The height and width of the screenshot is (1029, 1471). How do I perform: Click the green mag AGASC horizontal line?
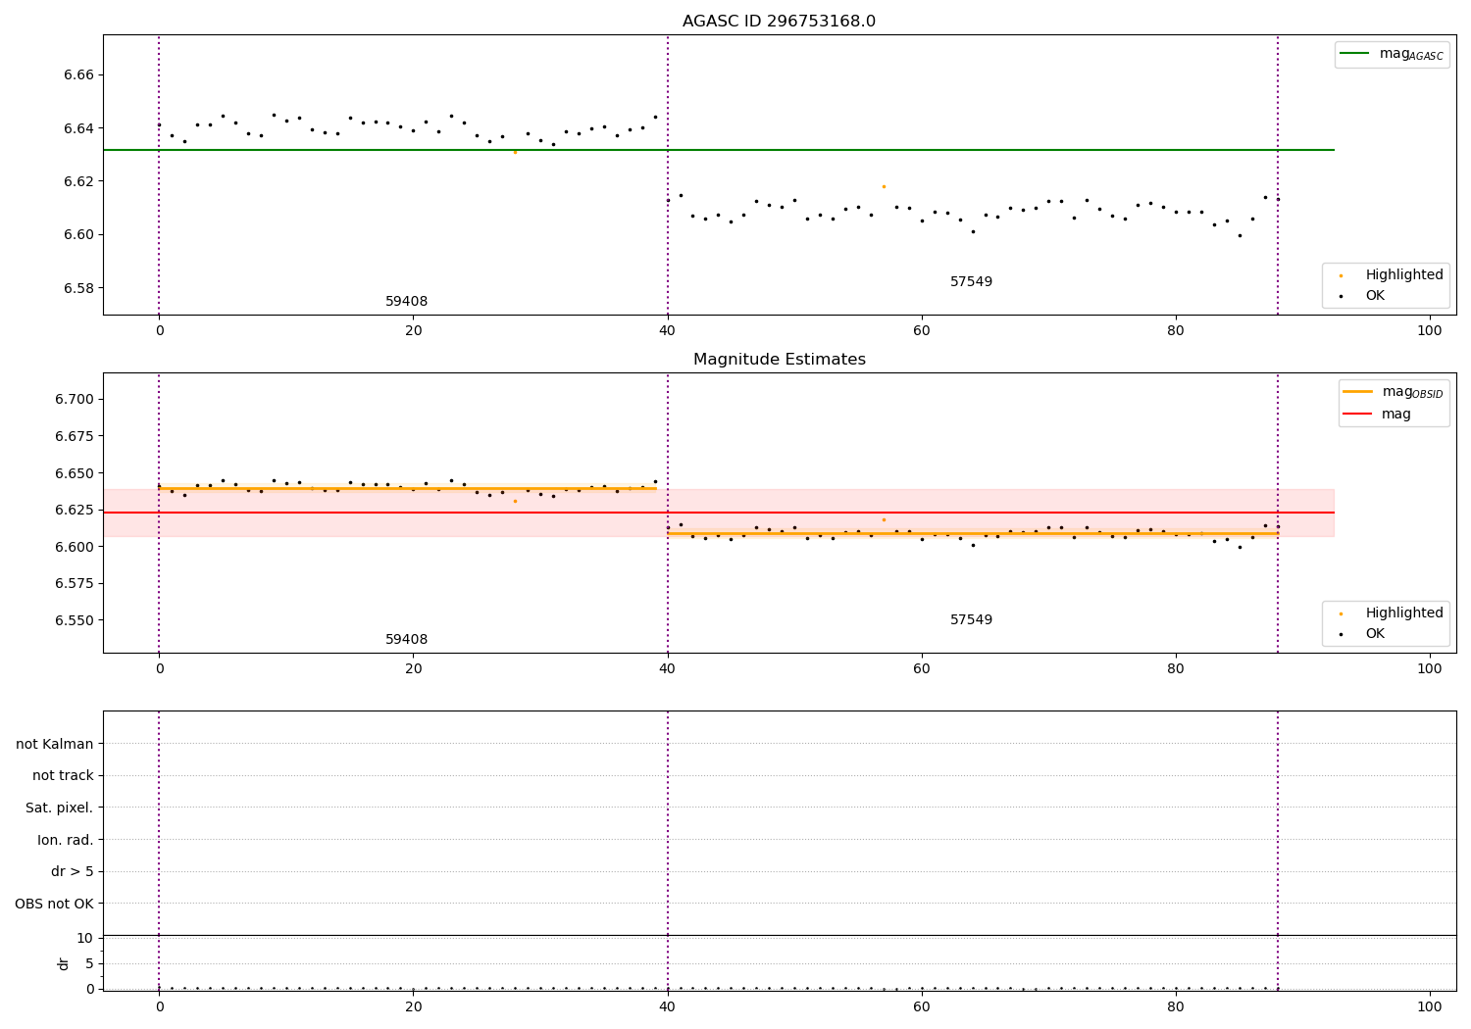tap(719, 150)
